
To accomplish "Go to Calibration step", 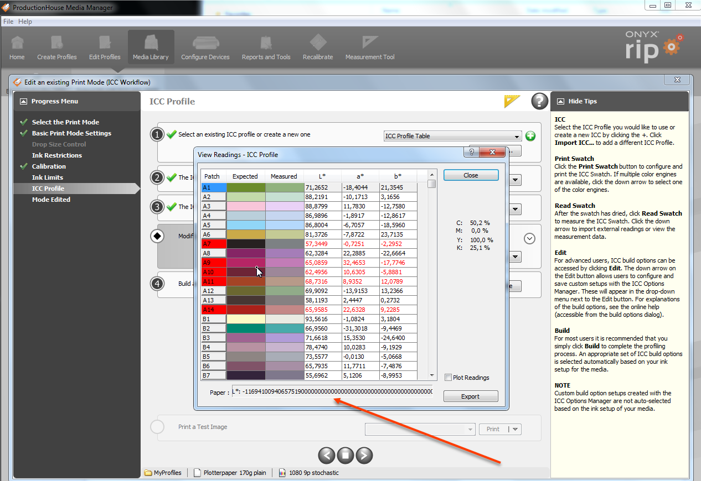I will click(x=49, y=166).
